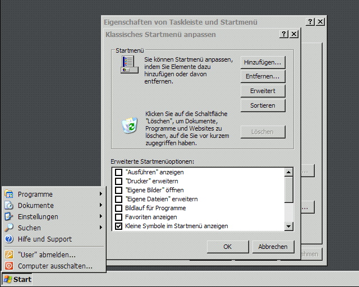Click the Start button on taskbar

pos(17,279)
